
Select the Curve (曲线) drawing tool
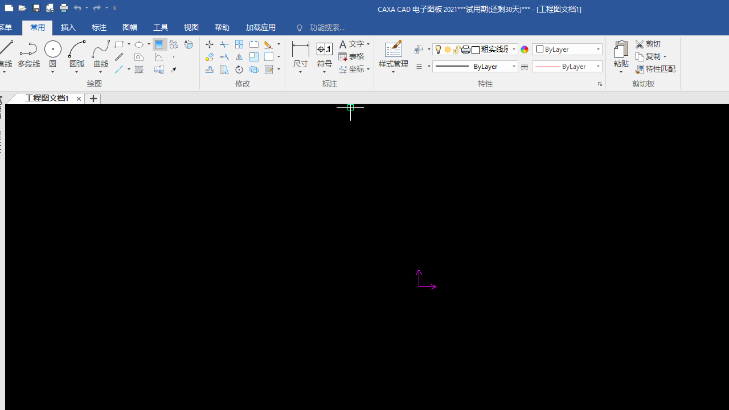click(101, 50)
